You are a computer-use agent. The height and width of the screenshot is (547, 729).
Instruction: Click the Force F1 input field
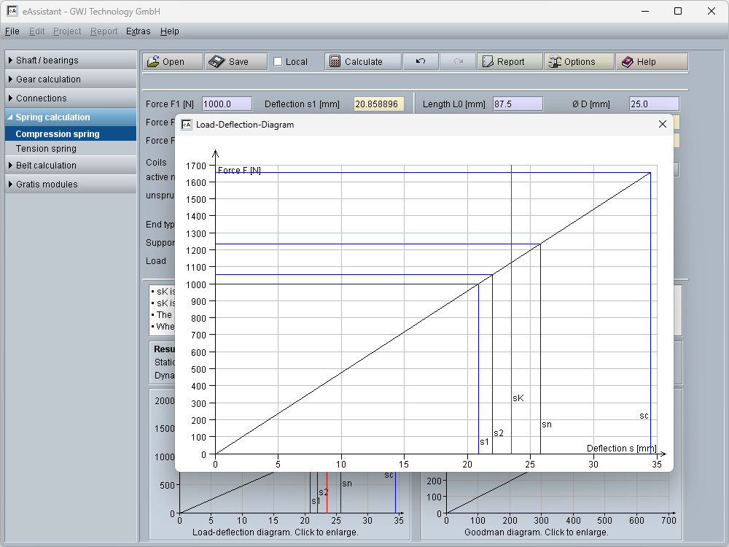tap(227, 104)
